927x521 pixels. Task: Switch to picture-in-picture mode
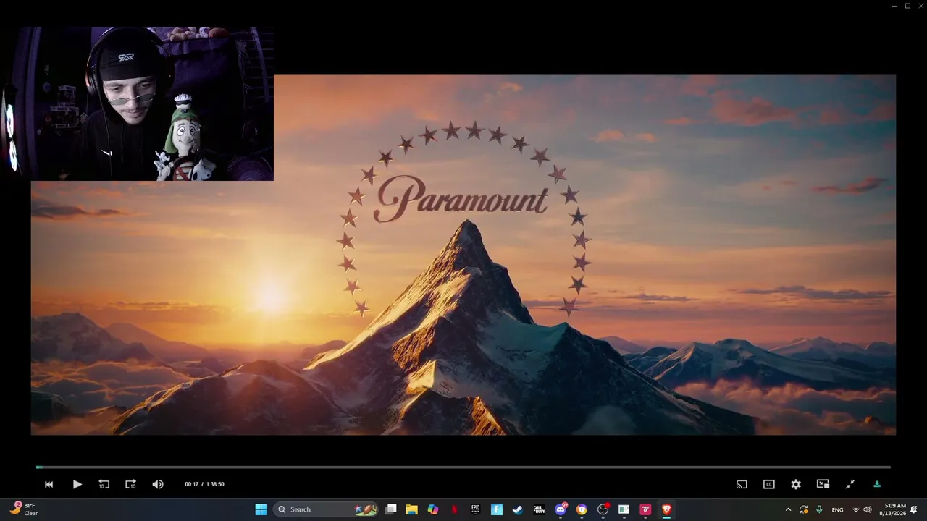823,484
